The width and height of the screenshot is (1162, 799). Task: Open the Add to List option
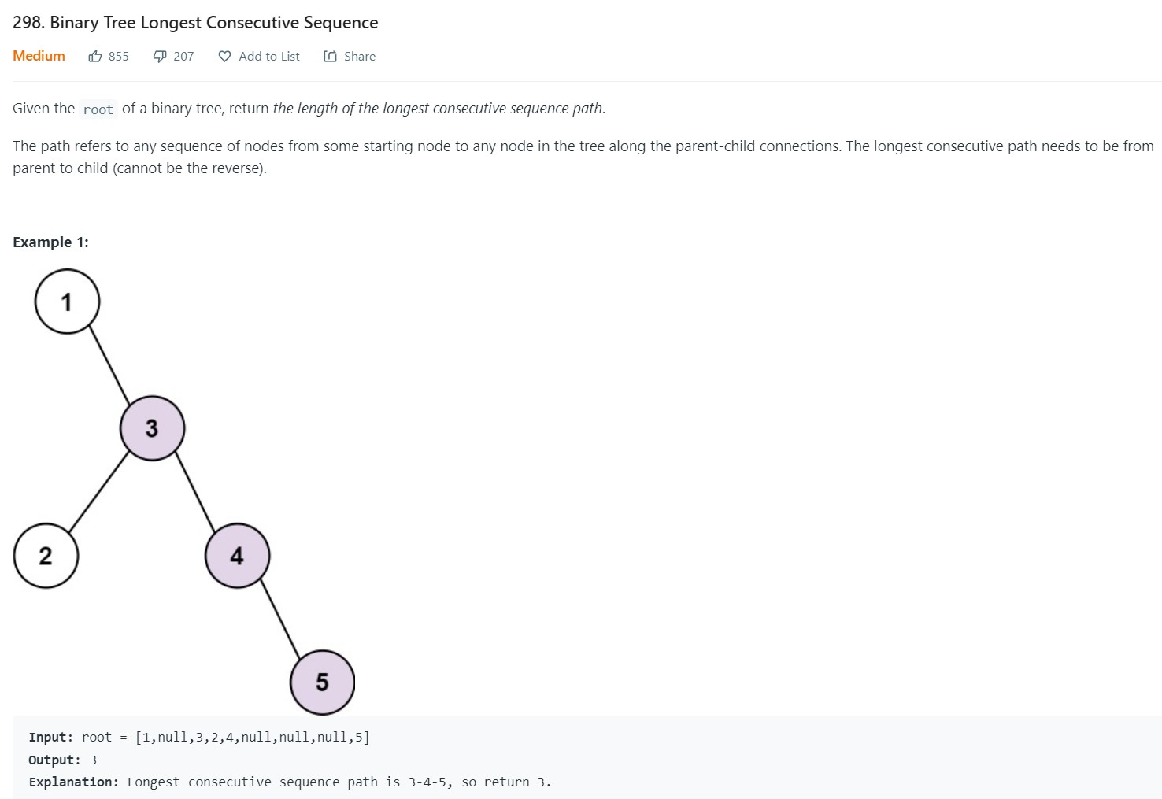tap(269, 56)
